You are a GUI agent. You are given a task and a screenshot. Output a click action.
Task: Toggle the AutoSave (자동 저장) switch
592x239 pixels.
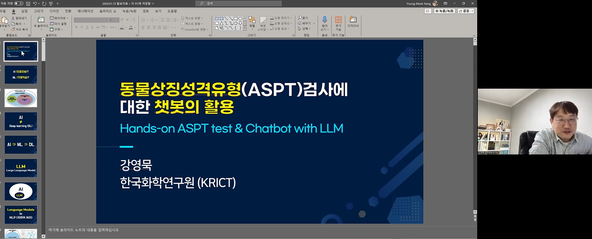[19, 3]
